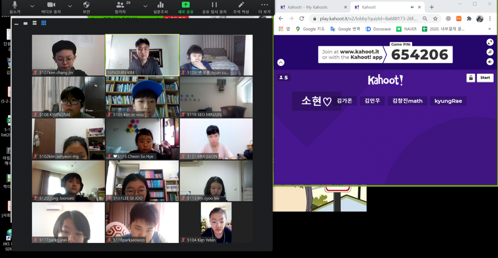Image resolution: width=498 pixels, height=258 pixels.
Task: Open the 앱 apps bookmark shortcut
Action: point(284,29)
